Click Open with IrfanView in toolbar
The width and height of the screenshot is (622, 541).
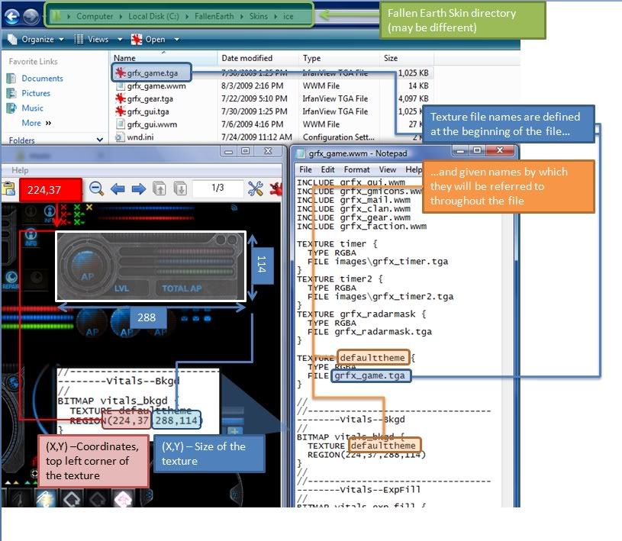148,39
